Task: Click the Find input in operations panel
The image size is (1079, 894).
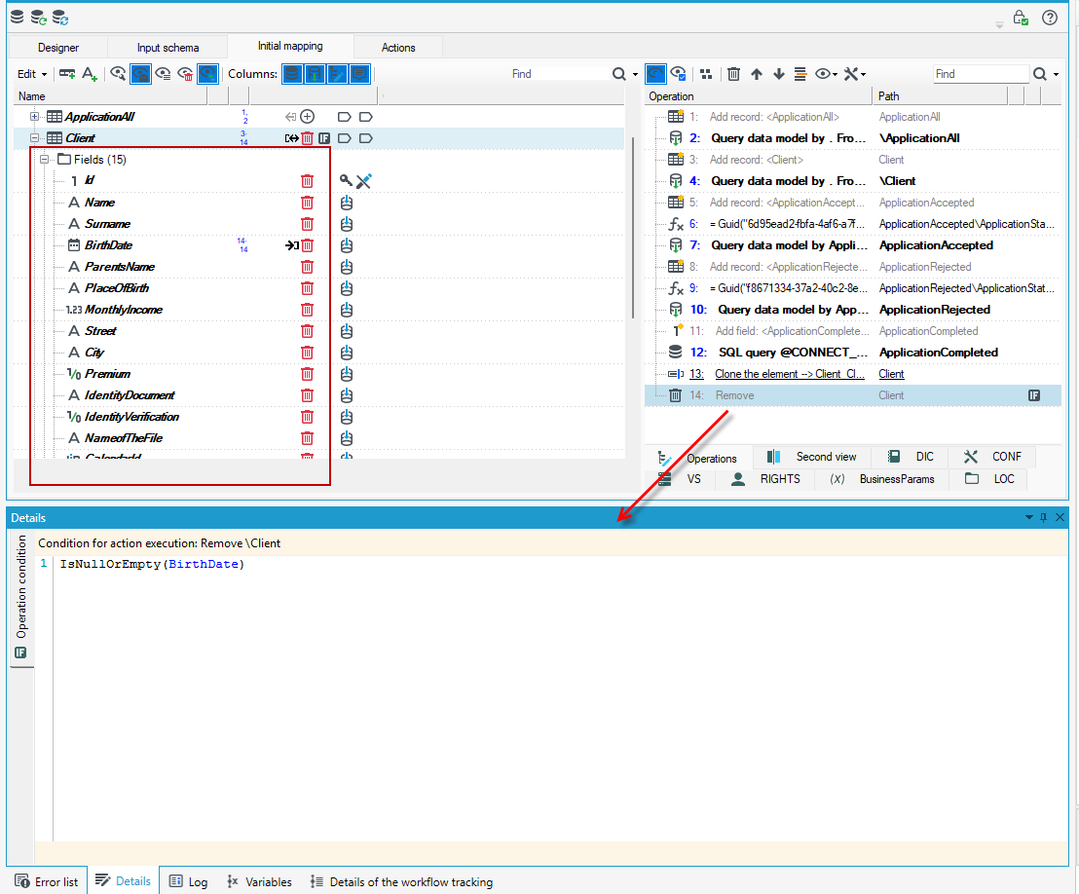Action: (x=981, y=74)
